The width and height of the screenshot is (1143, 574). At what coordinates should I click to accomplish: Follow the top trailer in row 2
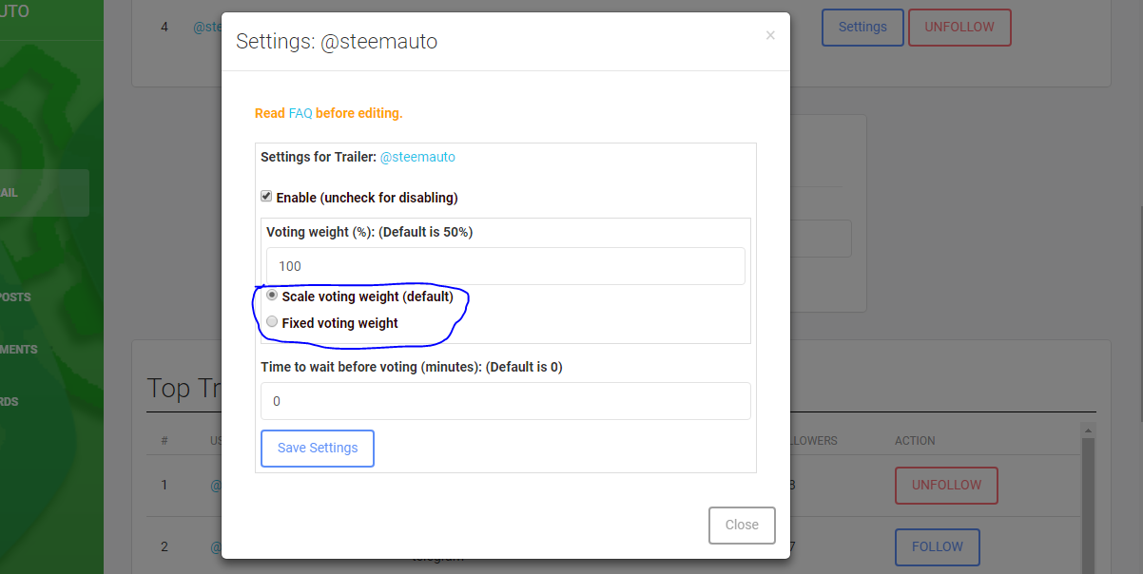(x=938, y=546)
